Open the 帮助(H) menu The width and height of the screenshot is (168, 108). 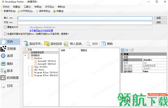(x=61, y=7)
